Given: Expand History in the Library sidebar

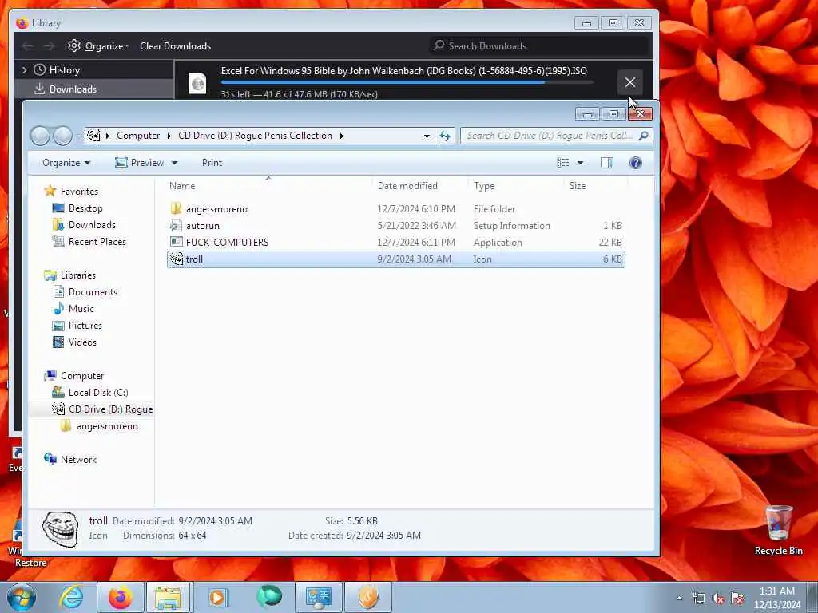Looking at the screenshot, I should (24, 70).
